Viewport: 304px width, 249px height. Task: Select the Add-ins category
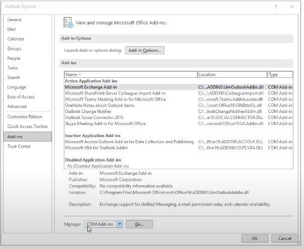tap(28, 137)
